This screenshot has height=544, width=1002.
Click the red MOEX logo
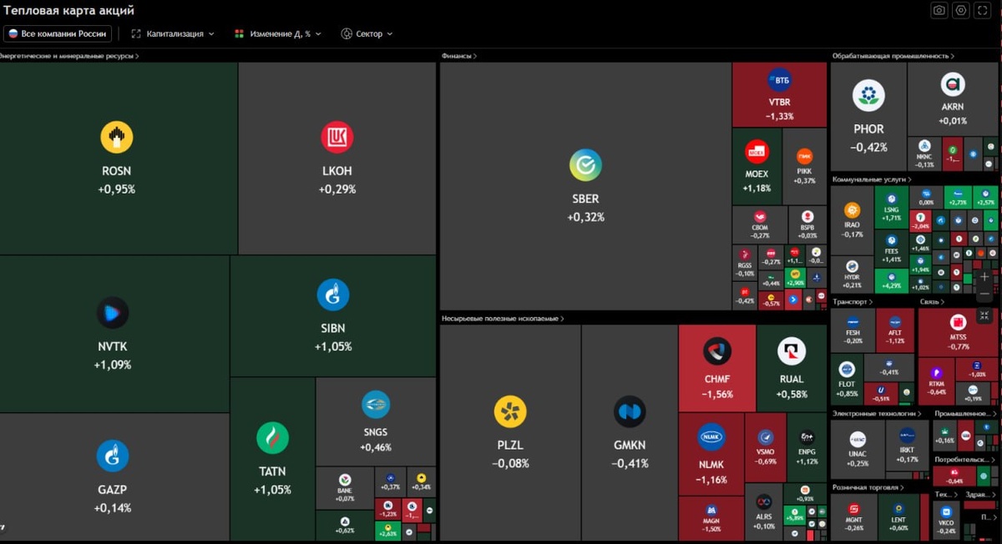point(757,152)
